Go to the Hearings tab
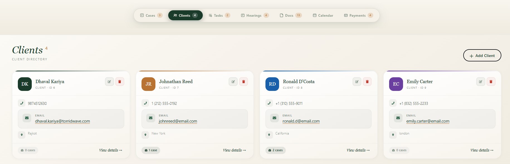The width and height of the screenshot is (510, 164). 255,15
